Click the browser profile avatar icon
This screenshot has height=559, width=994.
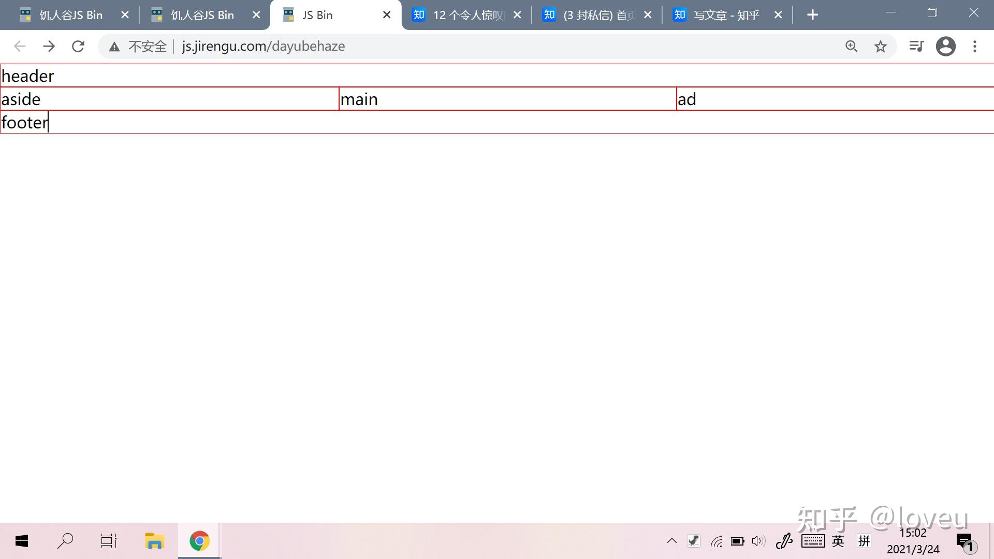point(946,46)
